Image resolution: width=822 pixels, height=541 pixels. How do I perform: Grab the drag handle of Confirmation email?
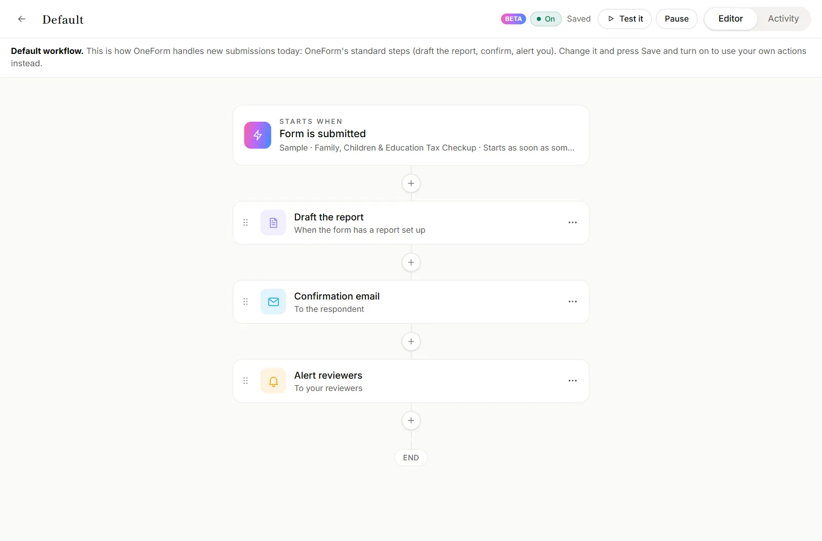(246, 302)
